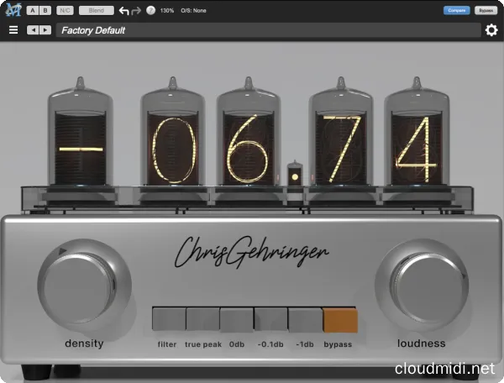Go to next preset arrow

[x=45, y=30]
